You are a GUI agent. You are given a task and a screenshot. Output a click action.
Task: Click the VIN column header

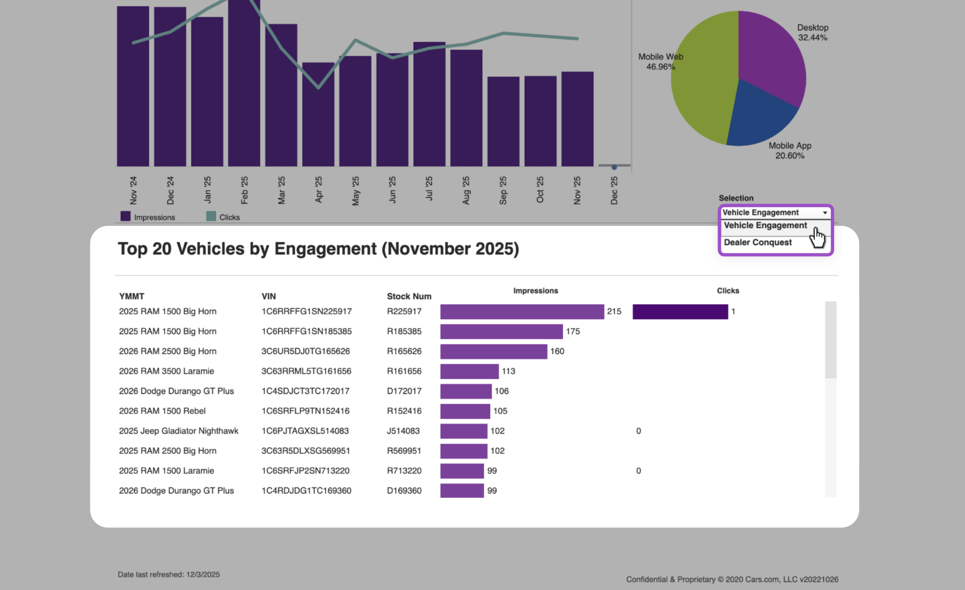click(269, 296)
